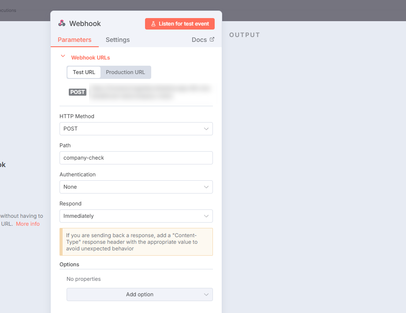
Task: Copy the blurred webhook URL
Action: [x=151, y=92]
